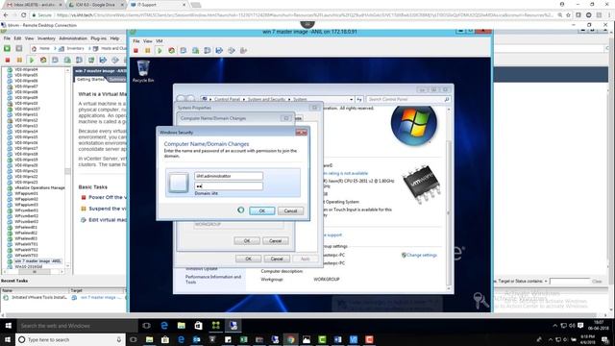Click the restart guest icon in VM console toolbar
The height and width of the screenshot is (346, 615).
(171, 51)
